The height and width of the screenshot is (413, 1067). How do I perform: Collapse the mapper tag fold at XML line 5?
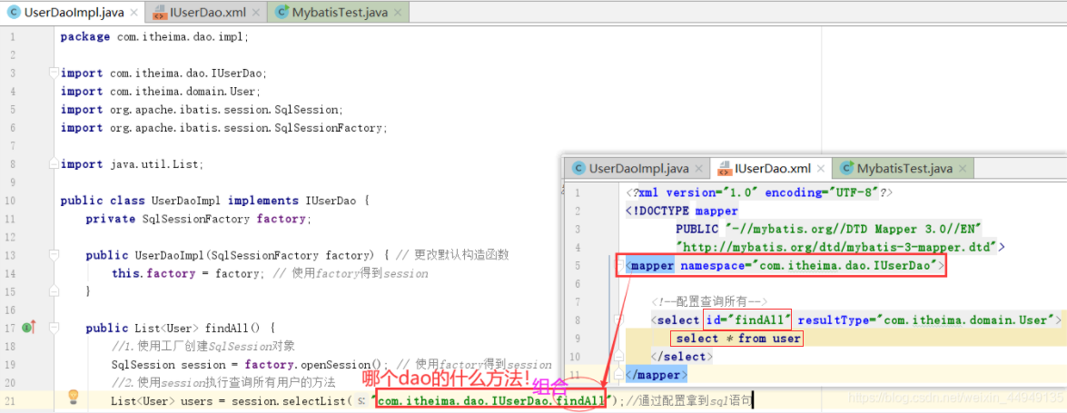tap(618, 265)
